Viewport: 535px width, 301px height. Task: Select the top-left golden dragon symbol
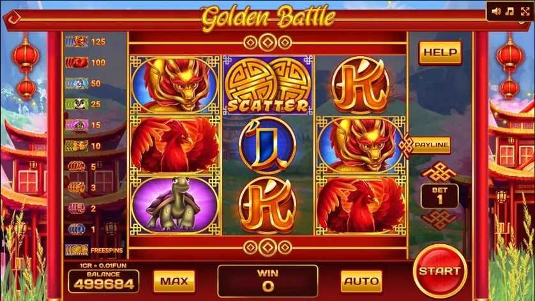point(175,85)
